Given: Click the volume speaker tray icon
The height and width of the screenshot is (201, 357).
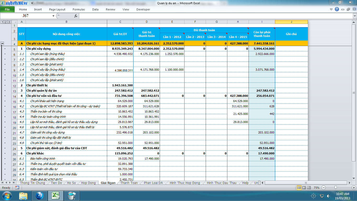Looking at the screenshot, I should point(328,196).
